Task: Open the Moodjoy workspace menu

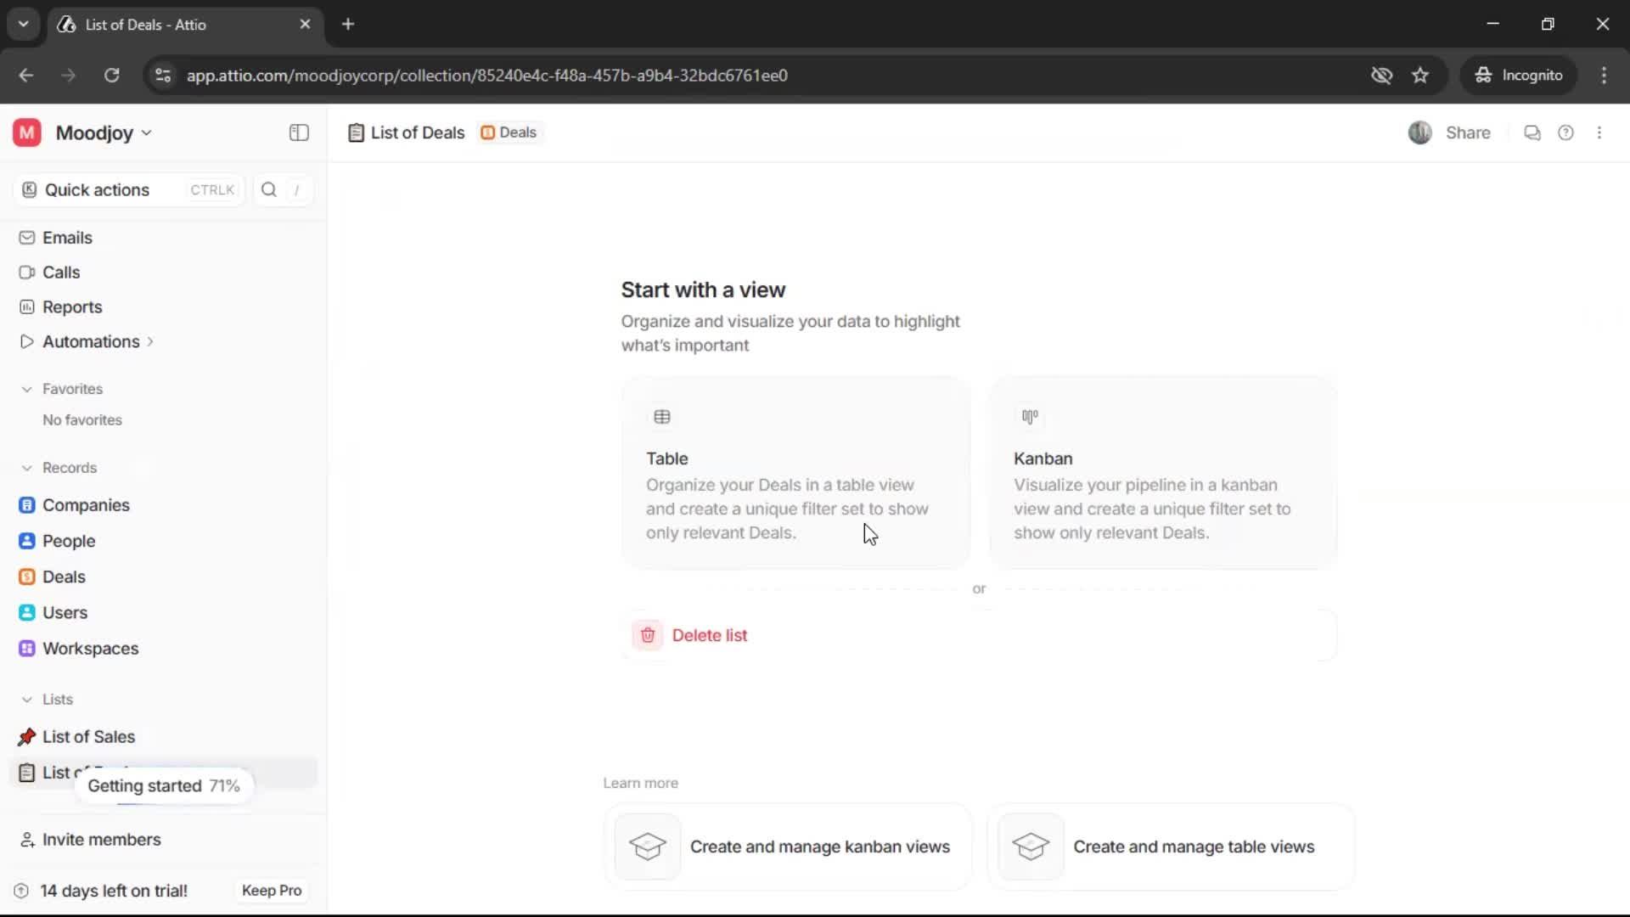Action: (96, 132)
